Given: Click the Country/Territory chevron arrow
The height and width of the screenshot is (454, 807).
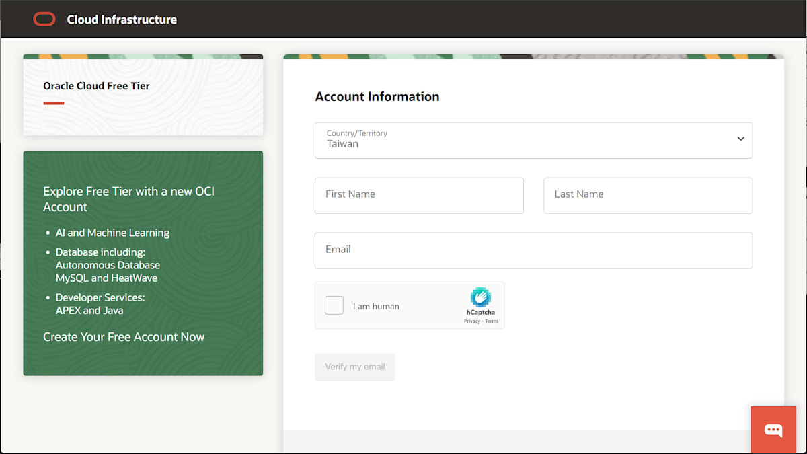Looking at the screenshot, I should point(740,139).
